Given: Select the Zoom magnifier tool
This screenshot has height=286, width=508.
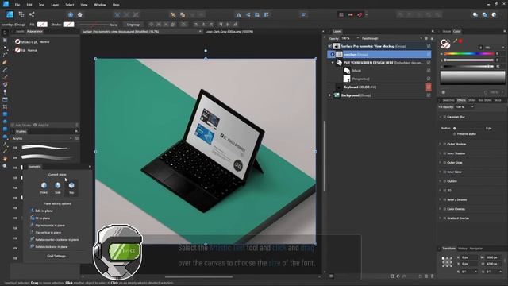Looking at the screenshot, I should click(x=5, y=166).
